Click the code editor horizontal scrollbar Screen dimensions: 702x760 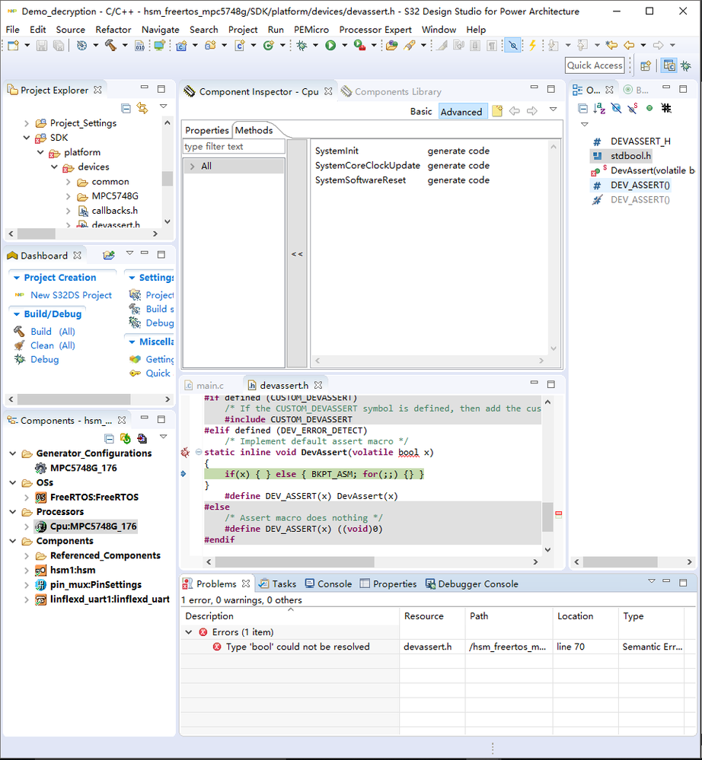point(295,561)
